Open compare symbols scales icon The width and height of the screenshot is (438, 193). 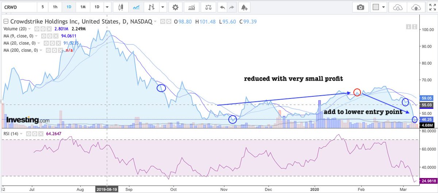pos(208,7)
